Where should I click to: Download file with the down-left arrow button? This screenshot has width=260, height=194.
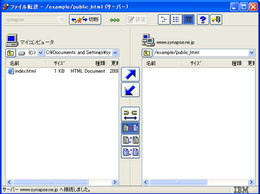[x=131, y=90]
